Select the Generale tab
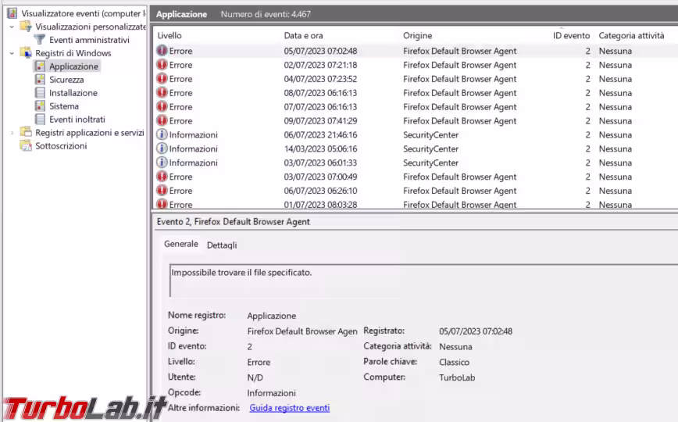Viewport: 678px width, 422px height. point(180,244)
